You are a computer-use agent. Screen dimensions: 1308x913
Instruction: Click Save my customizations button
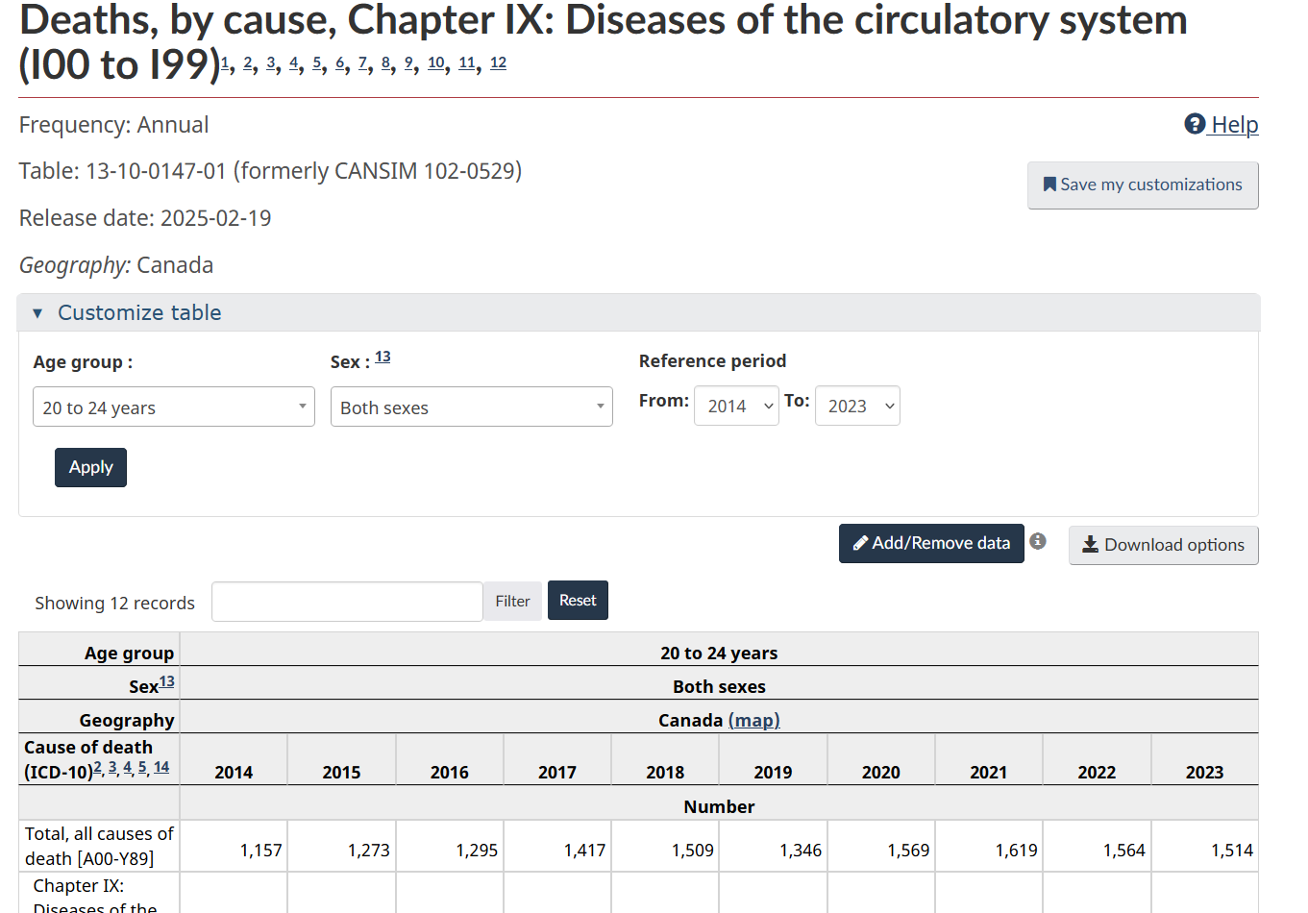(1143, 185)
